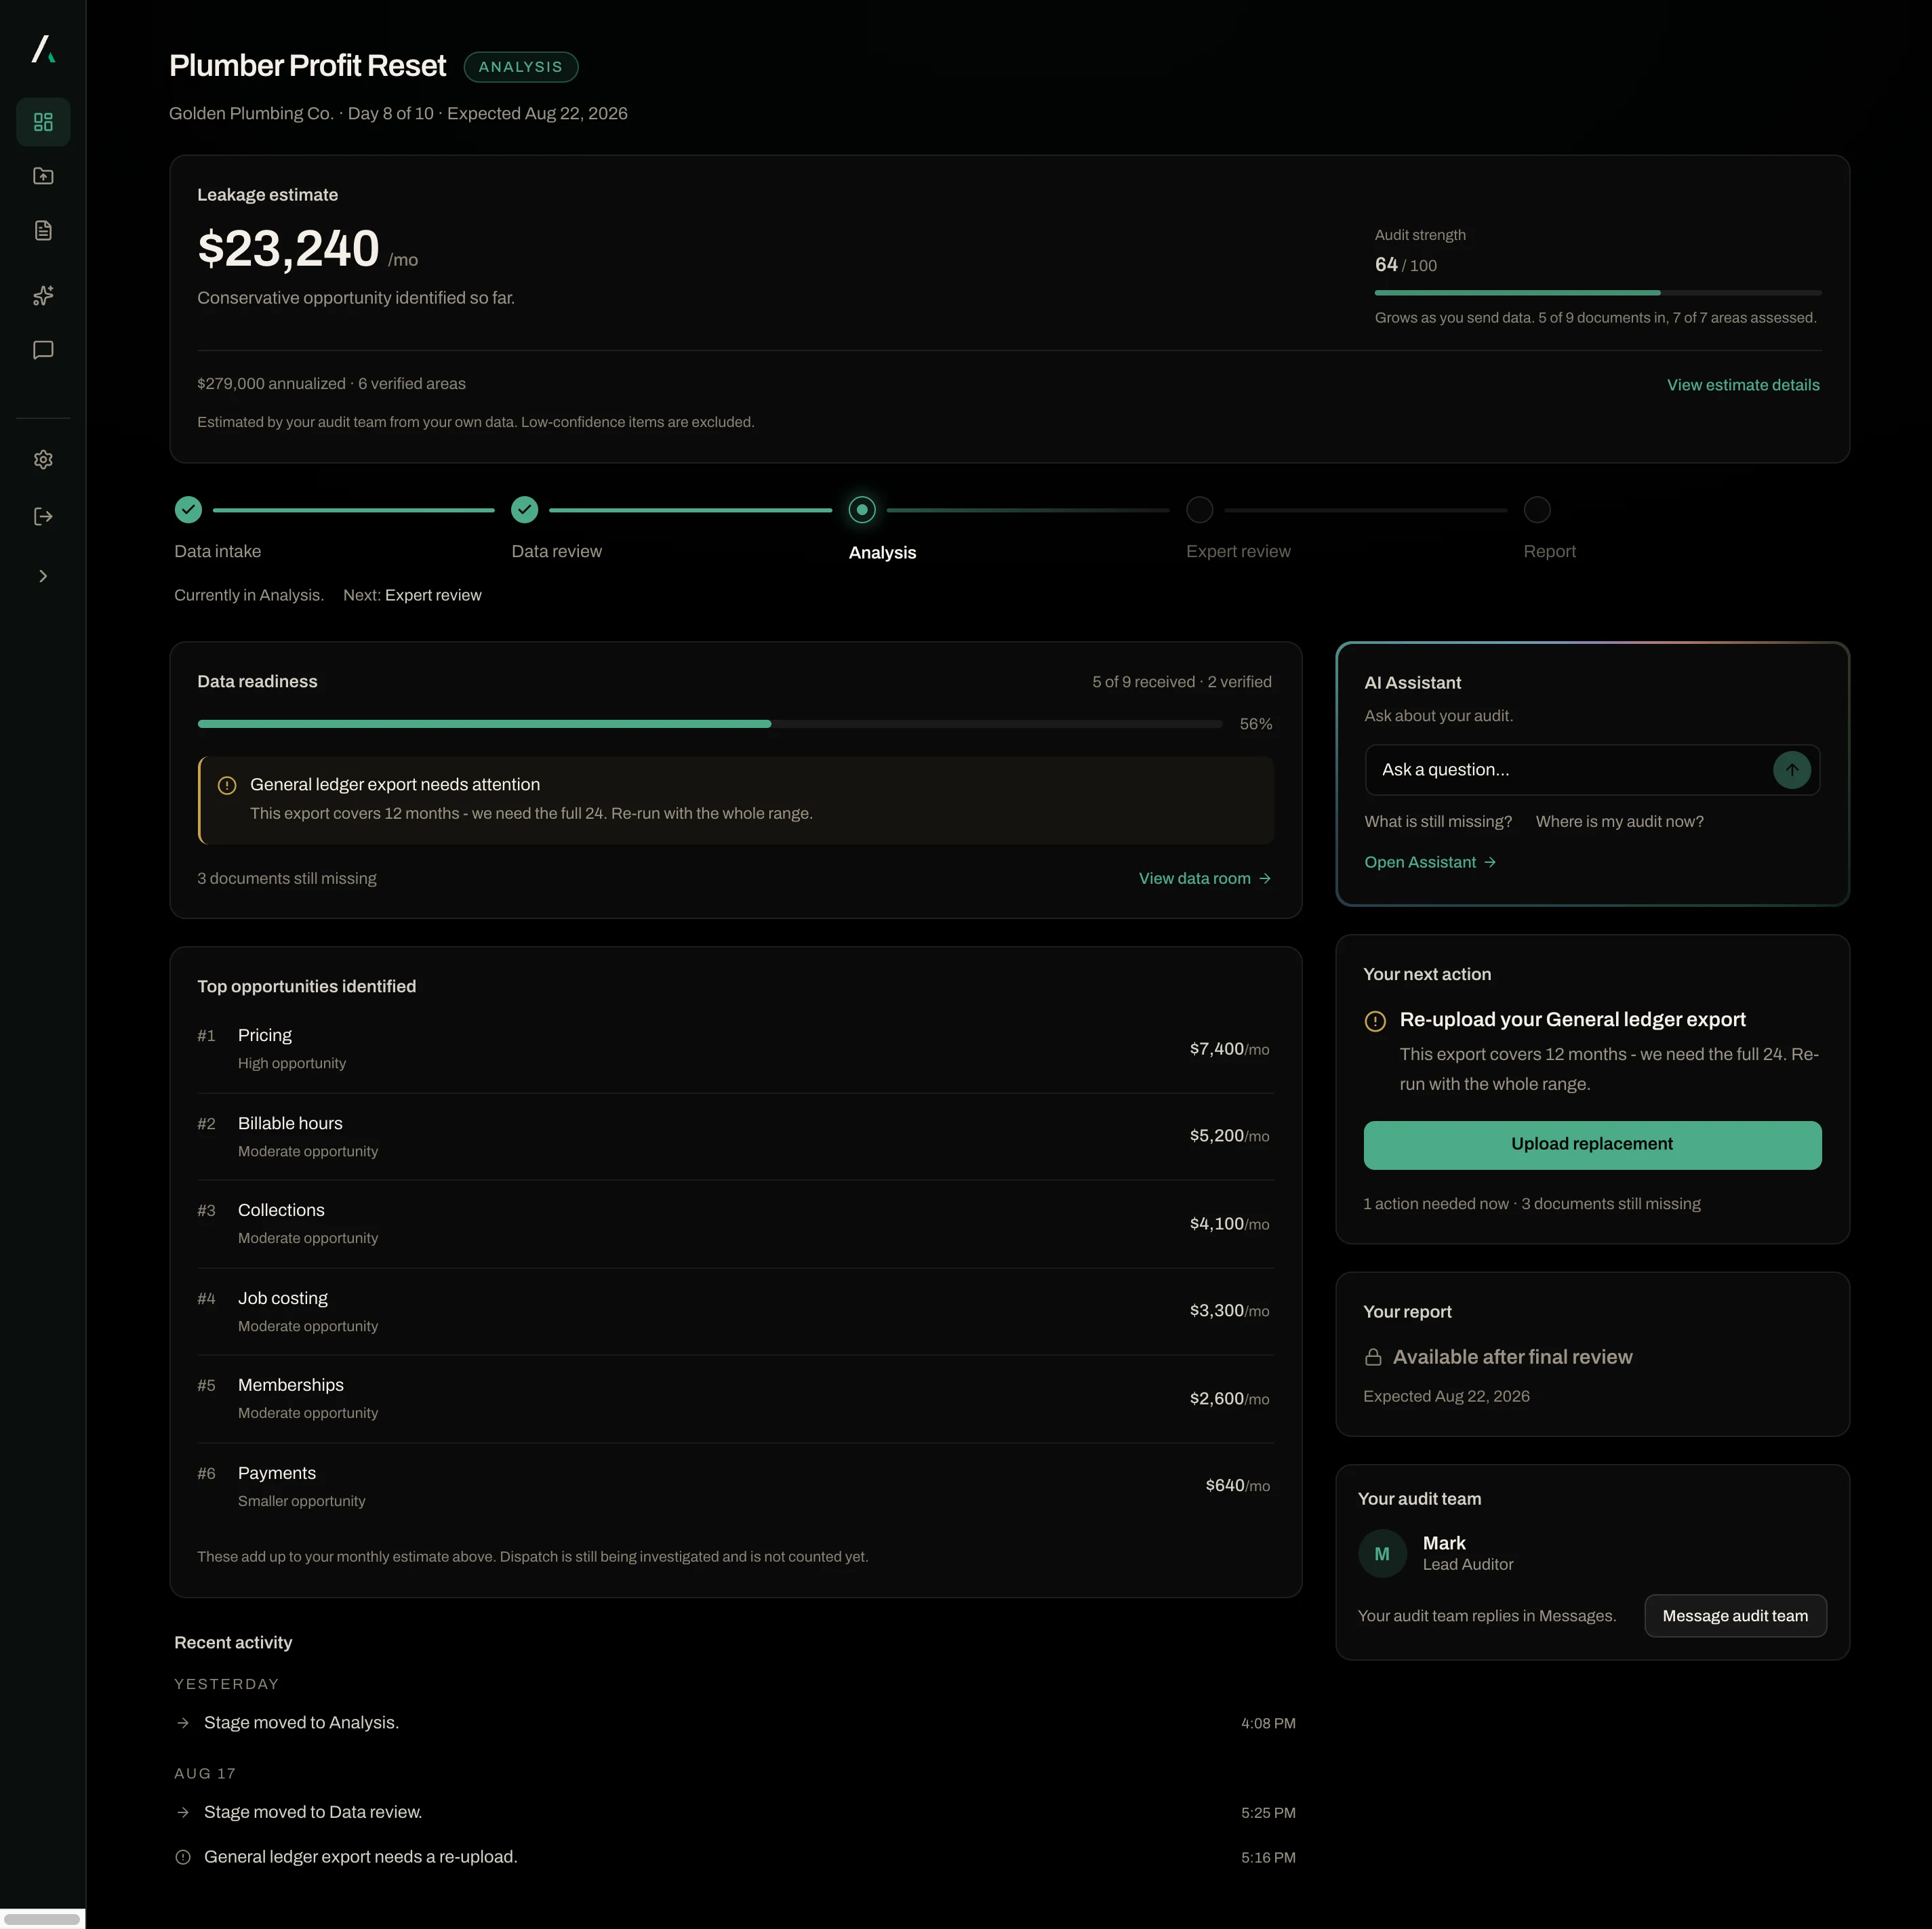The width and height of the screenshot is (1932, 1929).
Task: Open the dashboard grid icon in sidebar
Action: click(x=43, y=122)
